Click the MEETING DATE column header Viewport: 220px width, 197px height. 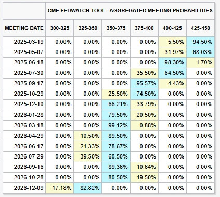point(24,28)
